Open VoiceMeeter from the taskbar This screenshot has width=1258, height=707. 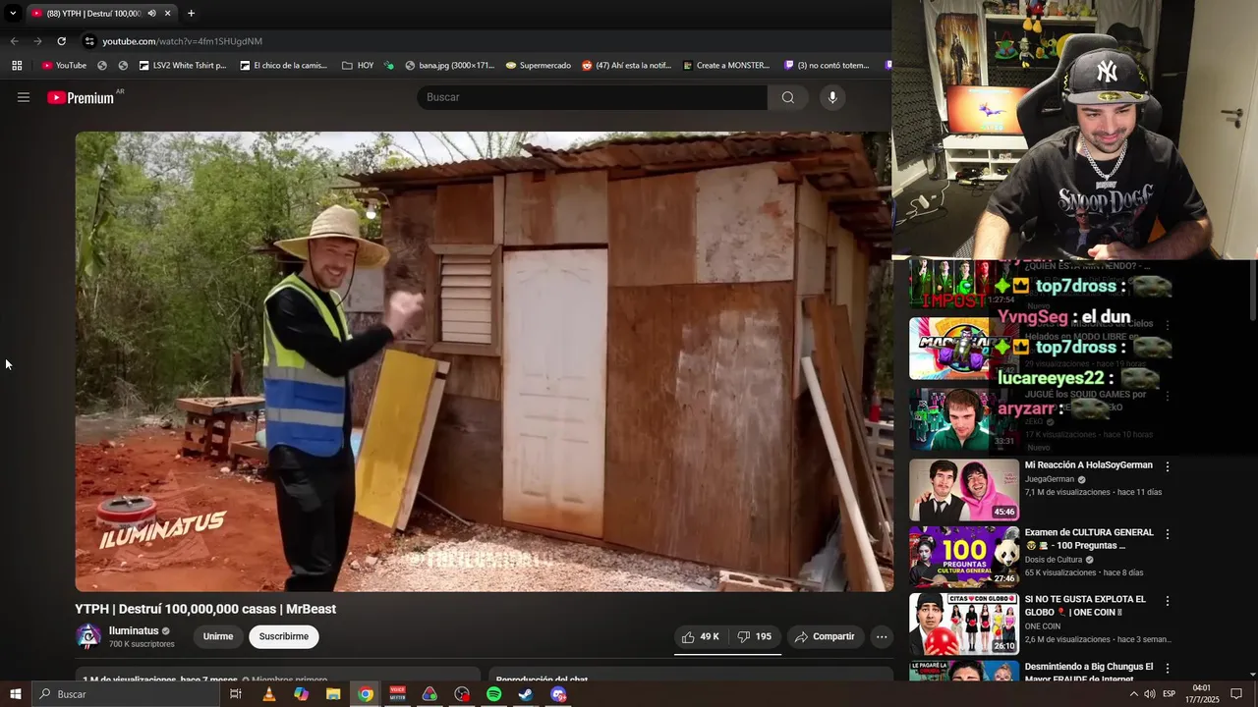[x=397, y=694]
